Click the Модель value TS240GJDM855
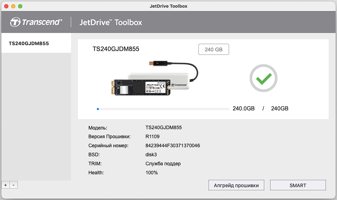 click(164, 127)
